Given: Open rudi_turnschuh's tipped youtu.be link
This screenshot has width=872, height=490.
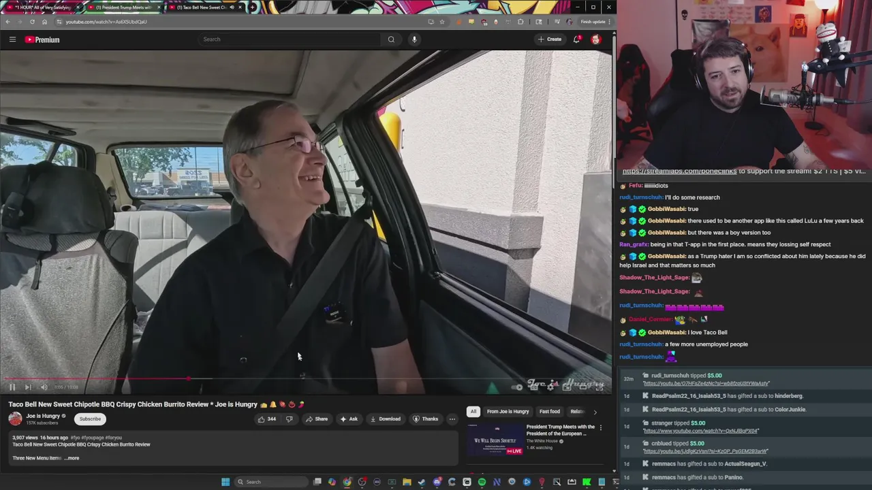Looking at the screenshot, I should click(706, 383).
